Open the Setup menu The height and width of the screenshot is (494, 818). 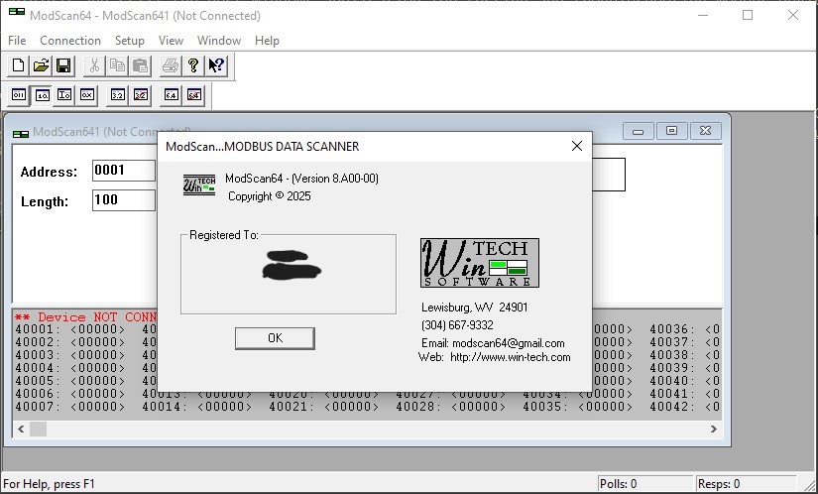(x=129, y=40)
